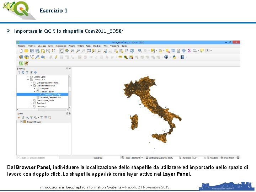The image size is (256, 192).
Task: Click the Select Features yellow square icon
Action: tap(153, 51)
